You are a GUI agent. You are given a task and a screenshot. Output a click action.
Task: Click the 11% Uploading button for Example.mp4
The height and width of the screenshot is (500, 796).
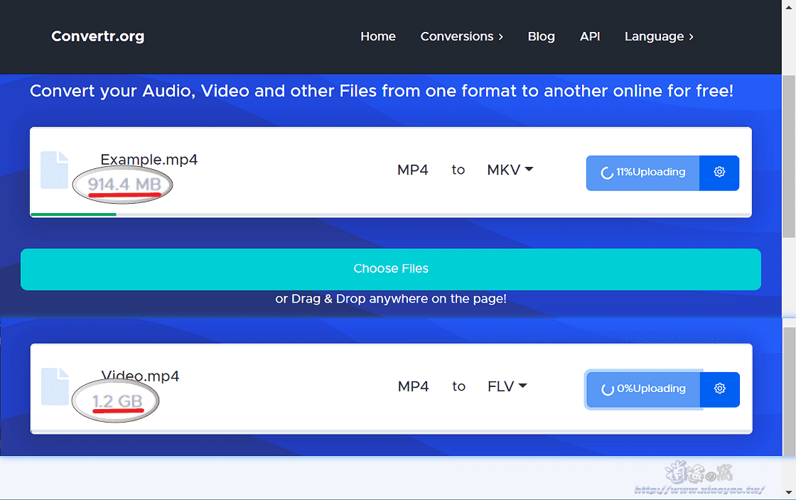[642, 173]
